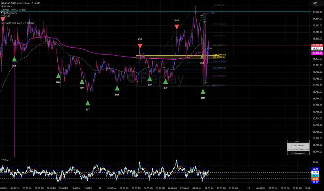Screen dimensions: 324x191
Task: Click the ORH opening range high label
Action: [213, 13]
